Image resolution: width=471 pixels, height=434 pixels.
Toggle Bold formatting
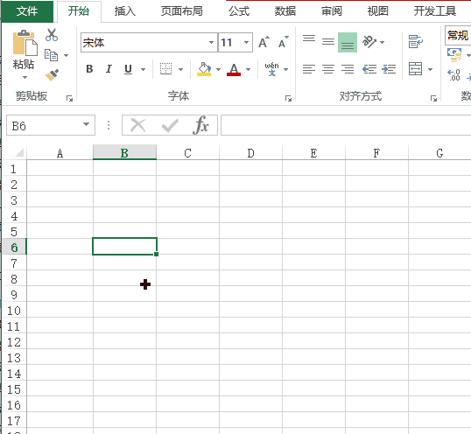click(x=89, y=69)
